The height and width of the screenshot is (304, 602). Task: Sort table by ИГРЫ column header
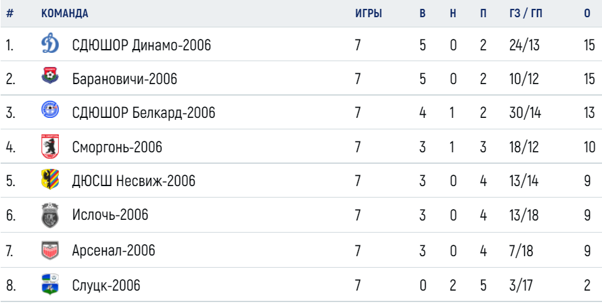pos(368,13)
